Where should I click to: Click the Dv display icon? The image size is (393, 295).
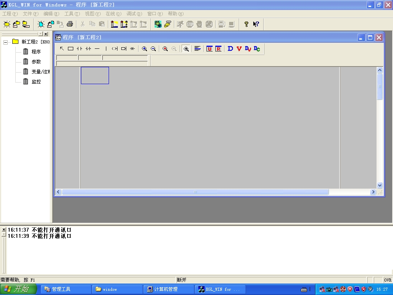pos(248,49)
